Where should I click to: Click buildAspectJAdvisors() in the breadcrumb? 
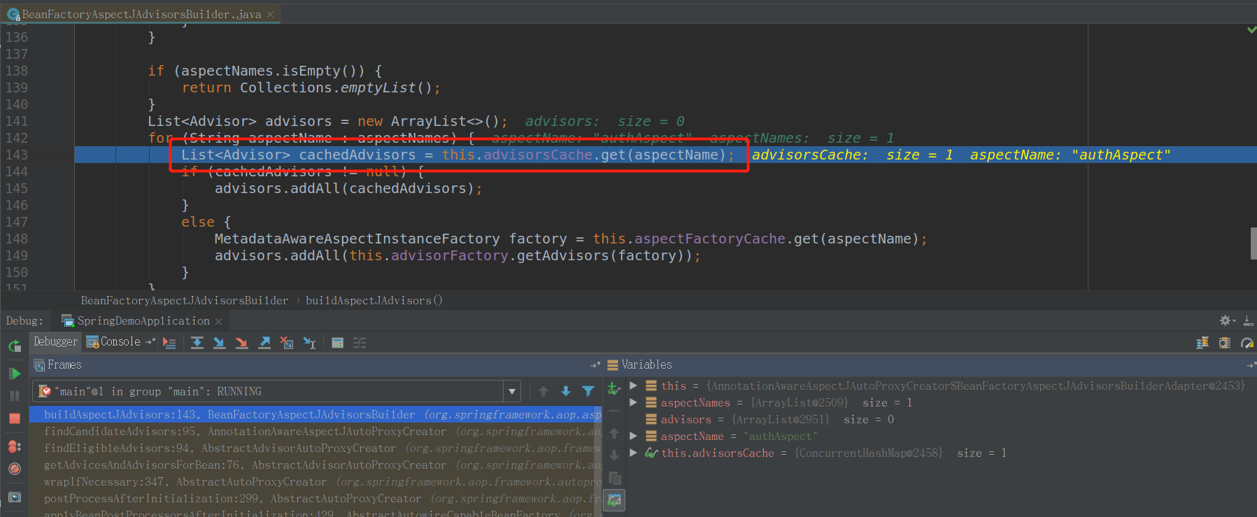pos(374,300)
